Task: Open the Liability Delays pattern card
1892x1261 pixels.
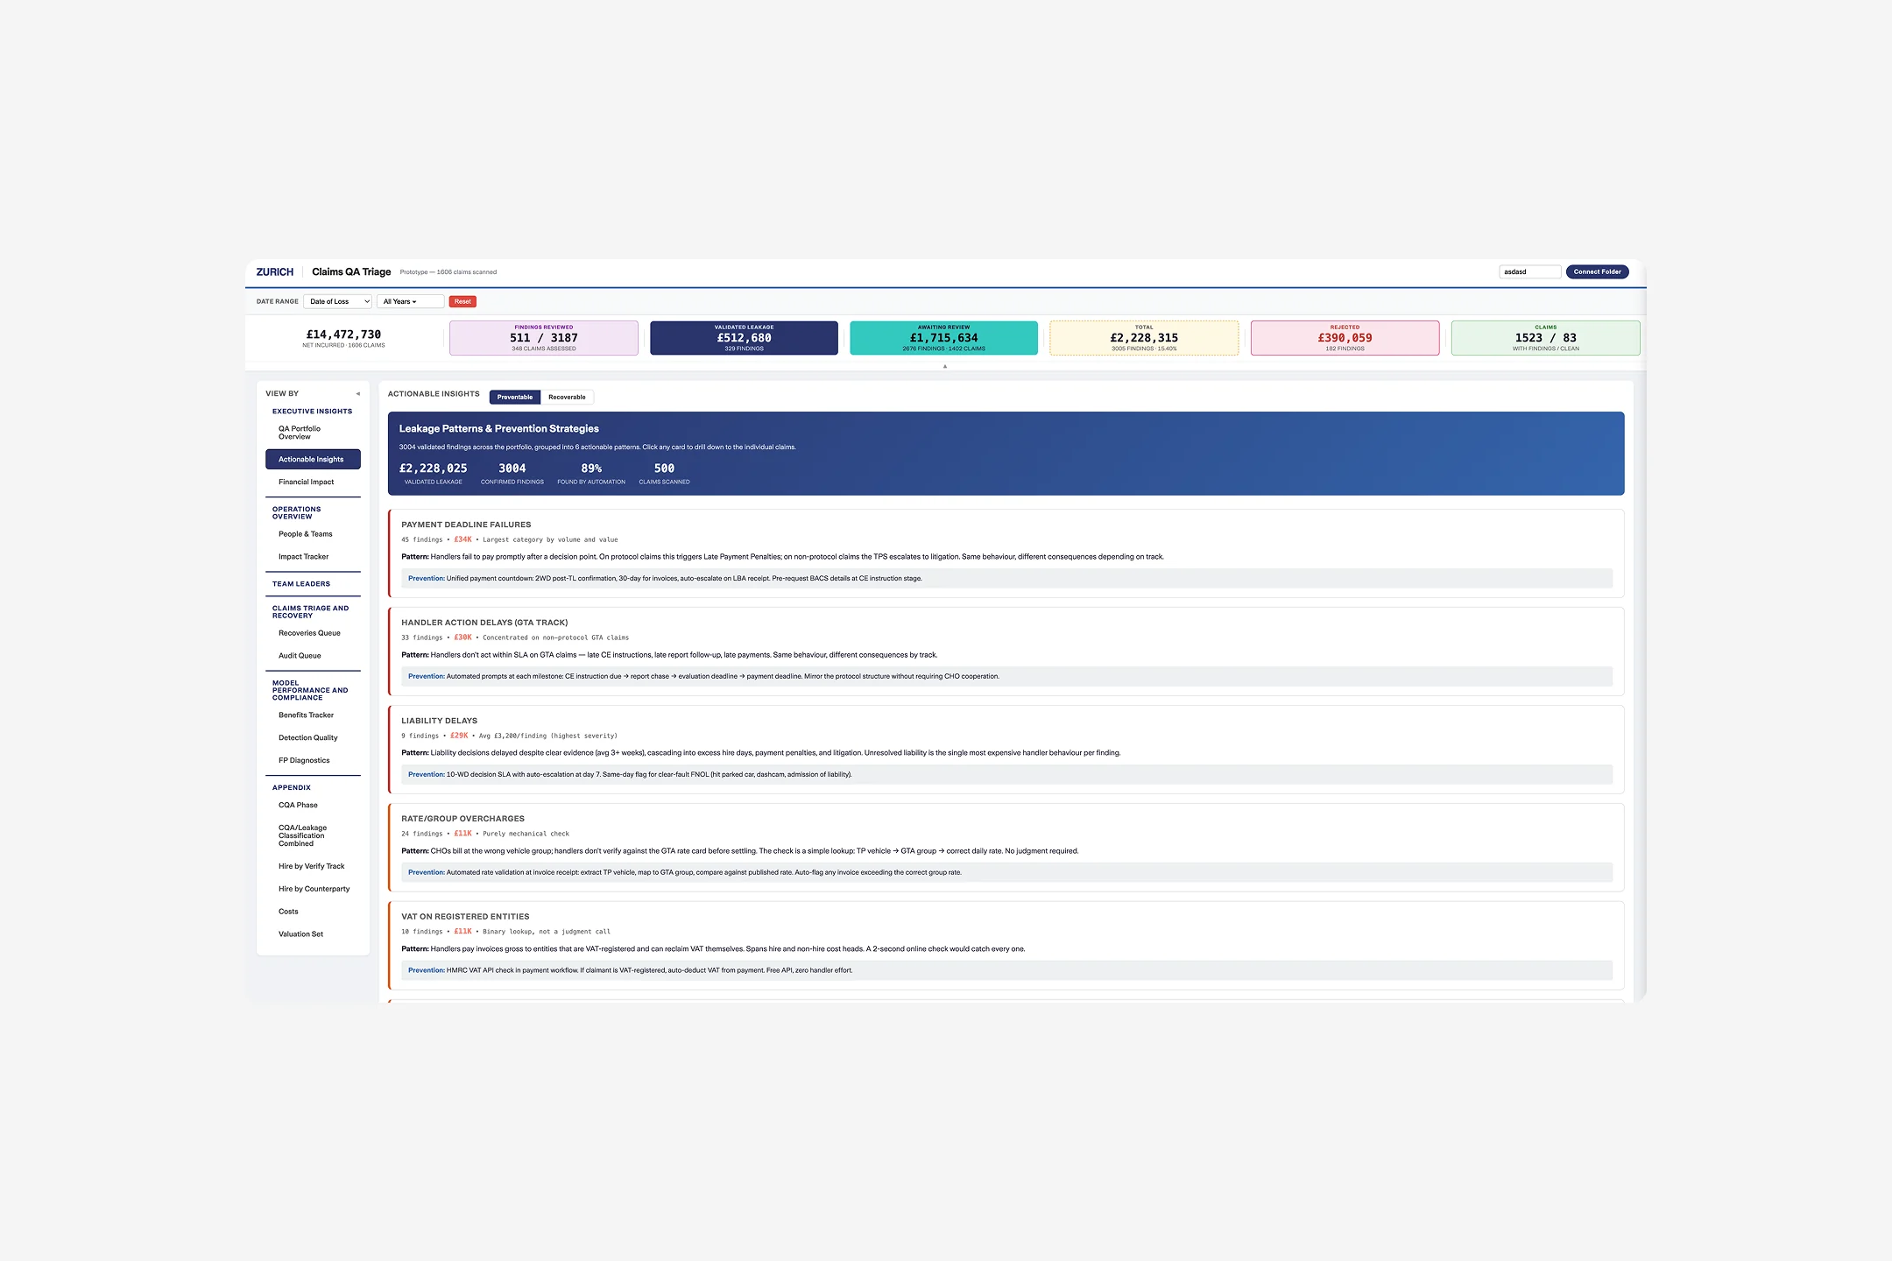Action: pos(1006,750)
